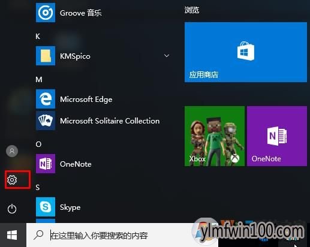Click the magnifier icon in the search box
Screen dimensions: 310x247
click(x=38, y=235)
